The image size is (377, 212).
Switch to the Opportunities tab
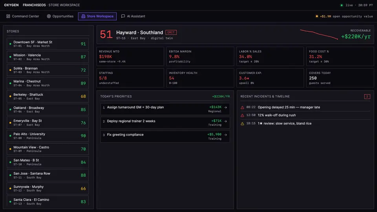click(60, 16)
